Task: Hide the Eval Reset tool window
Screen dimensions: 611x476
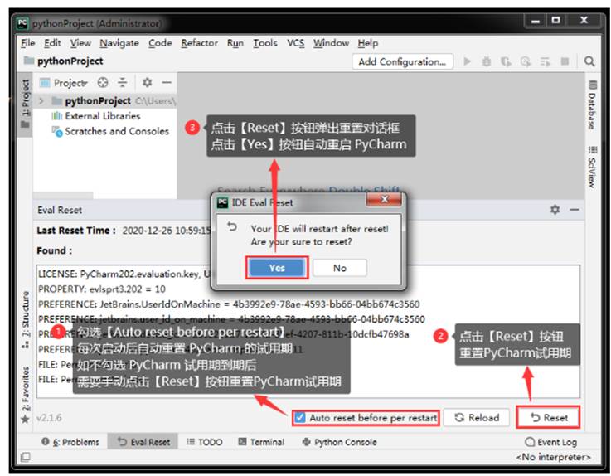Action: click(575, 210)
